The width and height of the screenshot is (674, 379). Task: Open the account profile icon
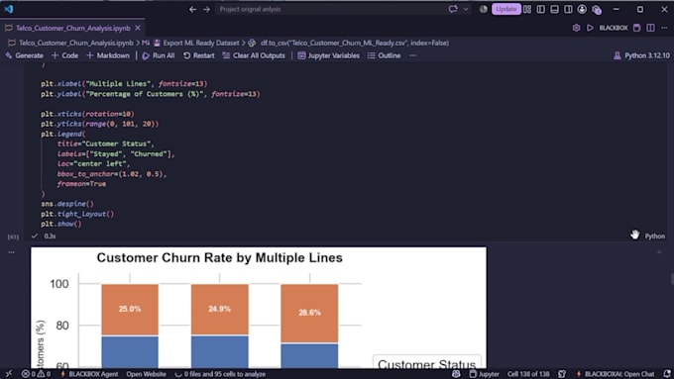(582, 9)
